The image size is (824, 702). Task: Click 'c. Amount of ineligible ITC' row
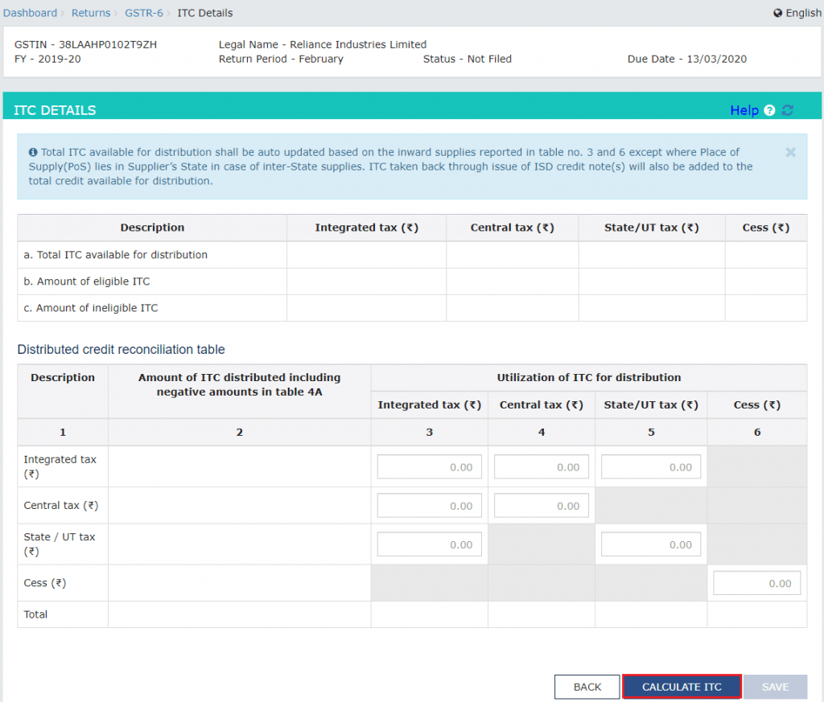(412, 308)
